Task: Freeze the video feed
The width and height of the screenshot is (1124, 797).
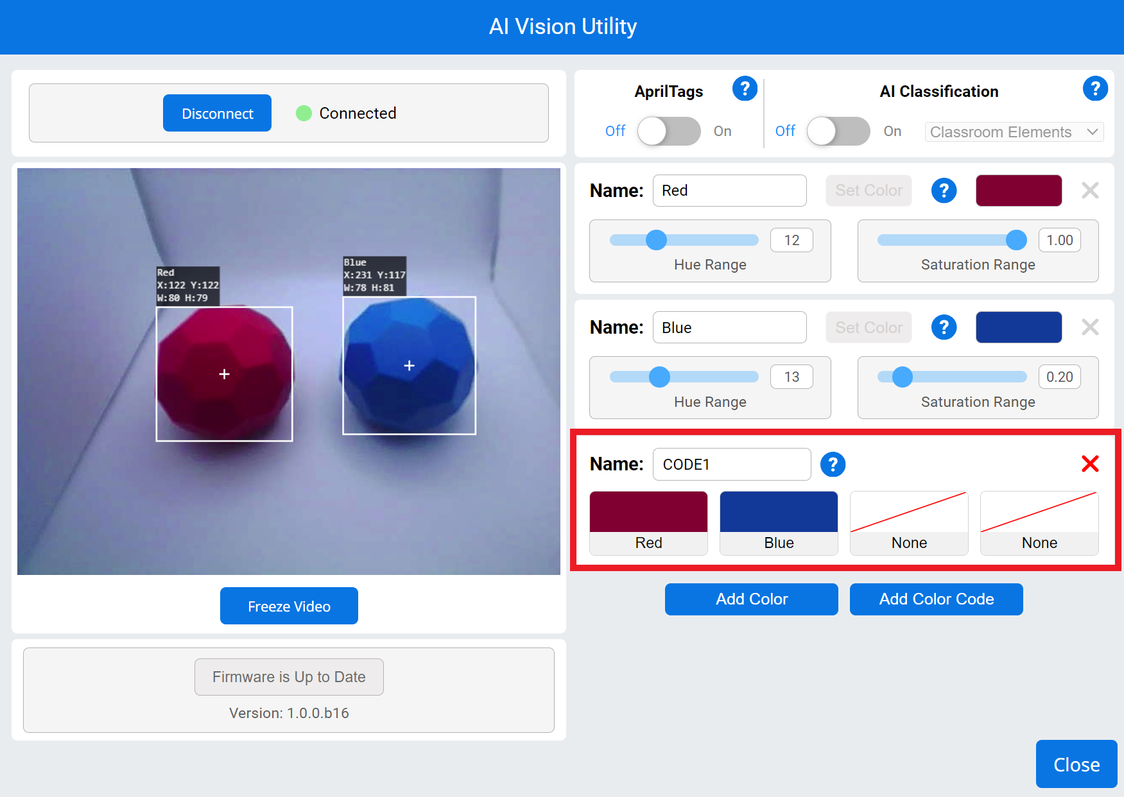Action: [x=289, y=605]
